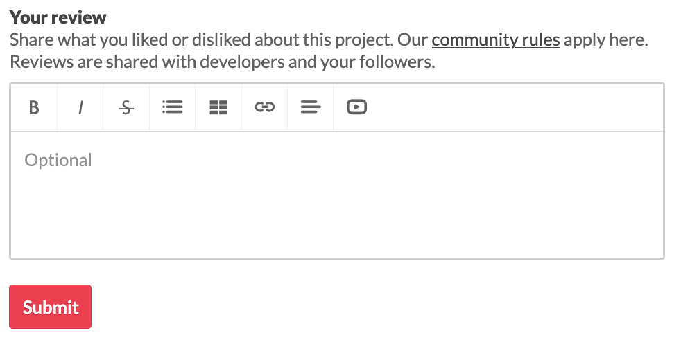The height and width of the screenshot is (342, 681).
Task: Insert a bulleted list
Action: tap(172, 107)
